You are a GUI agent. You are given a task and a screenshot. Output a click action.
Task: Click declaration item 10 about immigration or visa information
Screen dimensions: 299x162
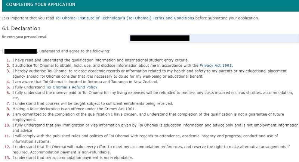coord(149,125)
